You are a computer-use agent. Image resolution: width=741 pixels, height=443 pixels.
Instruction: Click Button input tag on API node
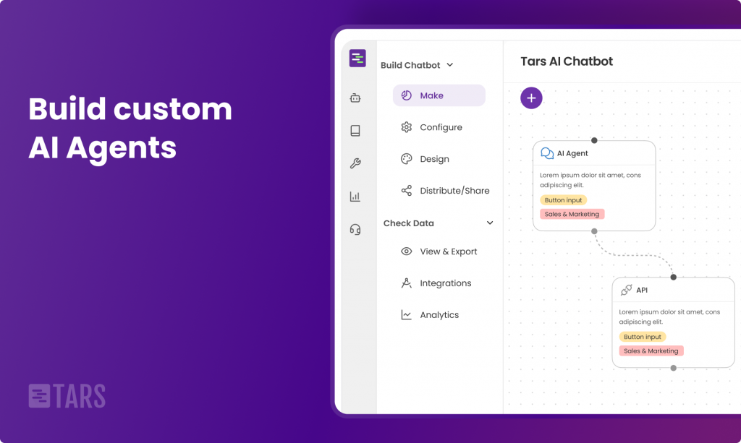click(643, 337)
